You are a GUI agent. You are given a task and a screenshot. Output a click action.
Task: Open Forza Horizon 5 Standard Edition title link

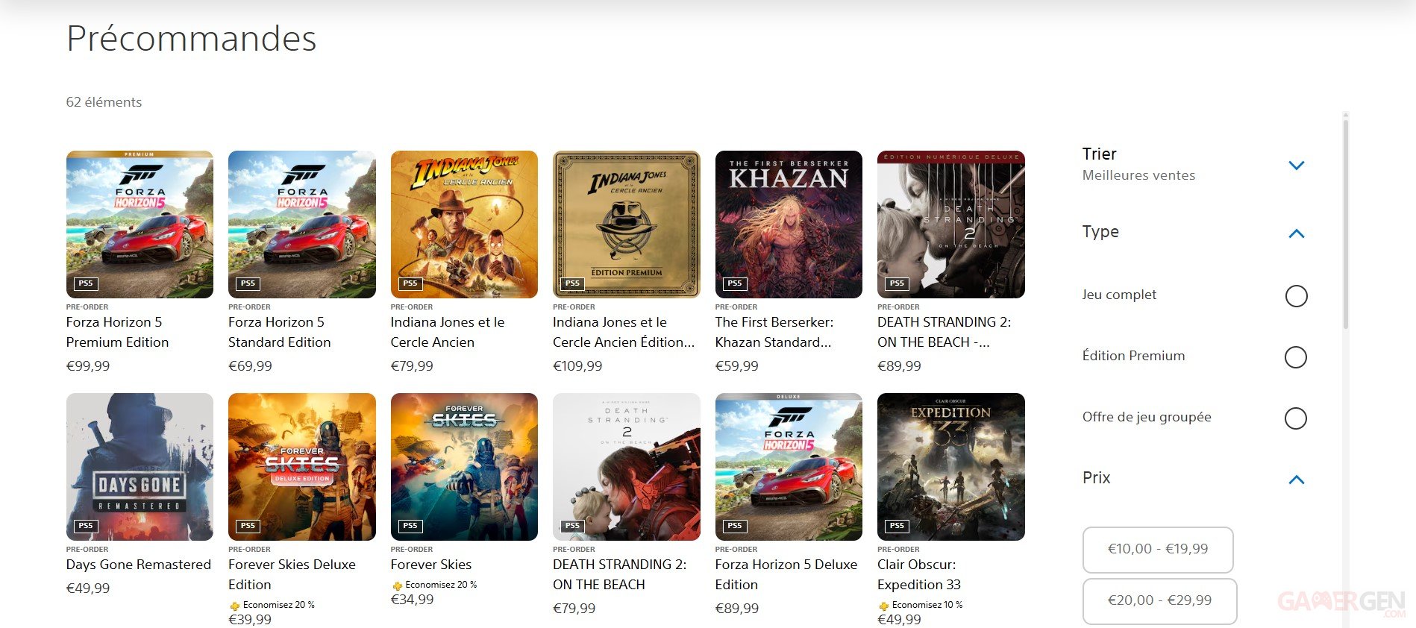(280, 333)
